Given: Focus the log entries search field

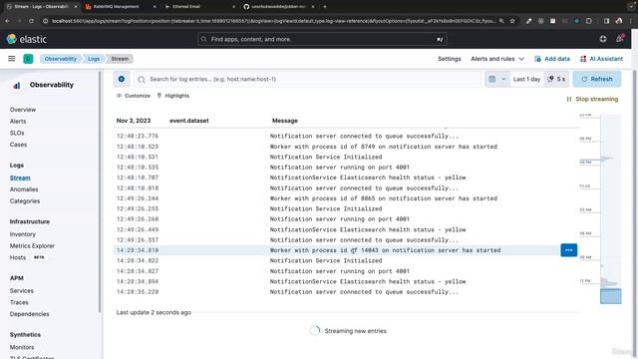Looking at the screenshot, I should click(x=307, y=79).
